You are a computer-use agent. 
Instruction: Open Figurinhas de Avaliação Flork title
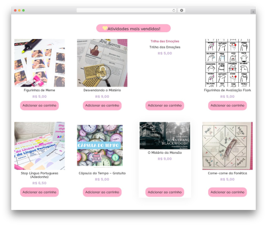(x=227, y=90)
